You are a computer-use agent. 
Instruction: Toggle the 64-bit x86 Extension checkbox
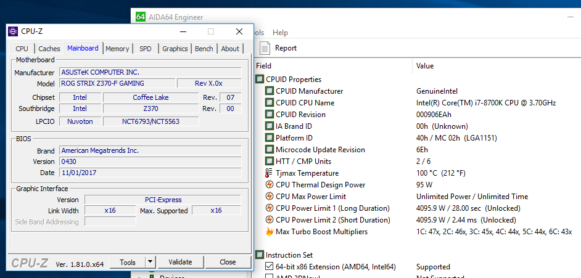point(270,267)
